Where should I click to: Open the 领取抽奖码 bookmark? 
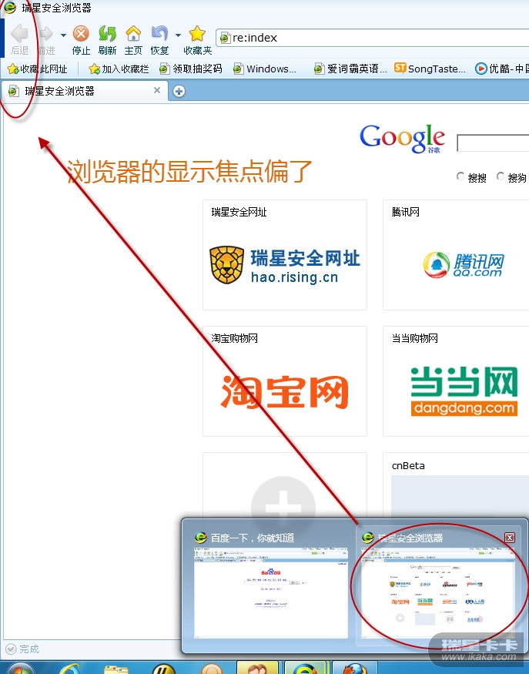tap(190, 69)
